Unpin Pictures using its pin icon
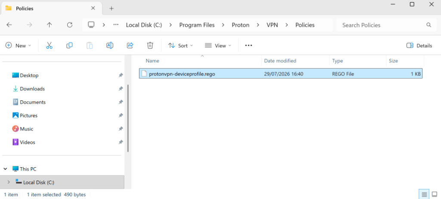The image size is (441, 199). (x=121, y=115)
